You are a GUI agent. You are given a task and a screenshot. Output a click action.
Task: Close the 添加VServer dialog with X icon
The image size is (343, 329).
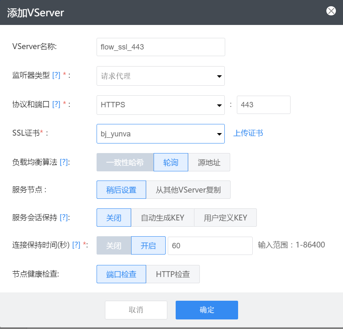(x=331, y=11)
